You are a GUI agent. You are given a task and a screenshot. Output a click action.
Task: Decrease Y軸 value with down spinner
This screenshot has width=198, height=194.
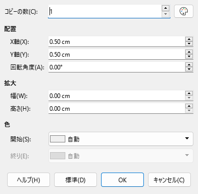[x=189, y=57]
